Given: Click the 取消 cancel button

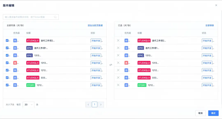Looking at the screenshot, I should [x=200, y=113].
